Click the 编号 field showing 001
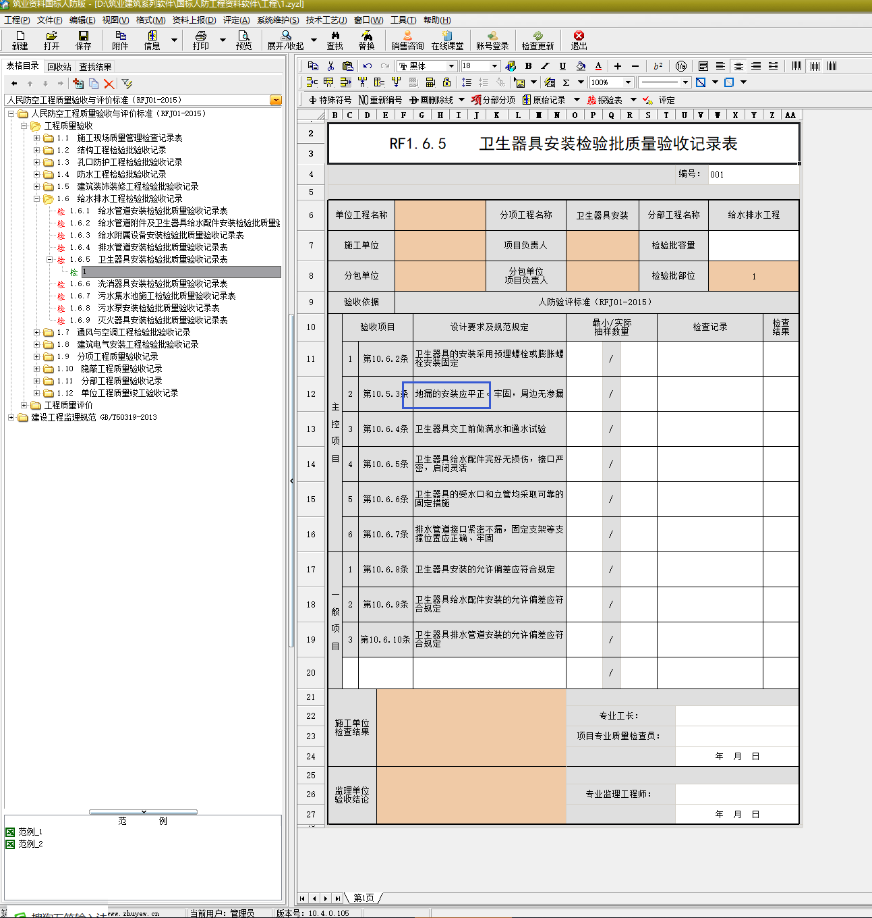 coord(753,174)
